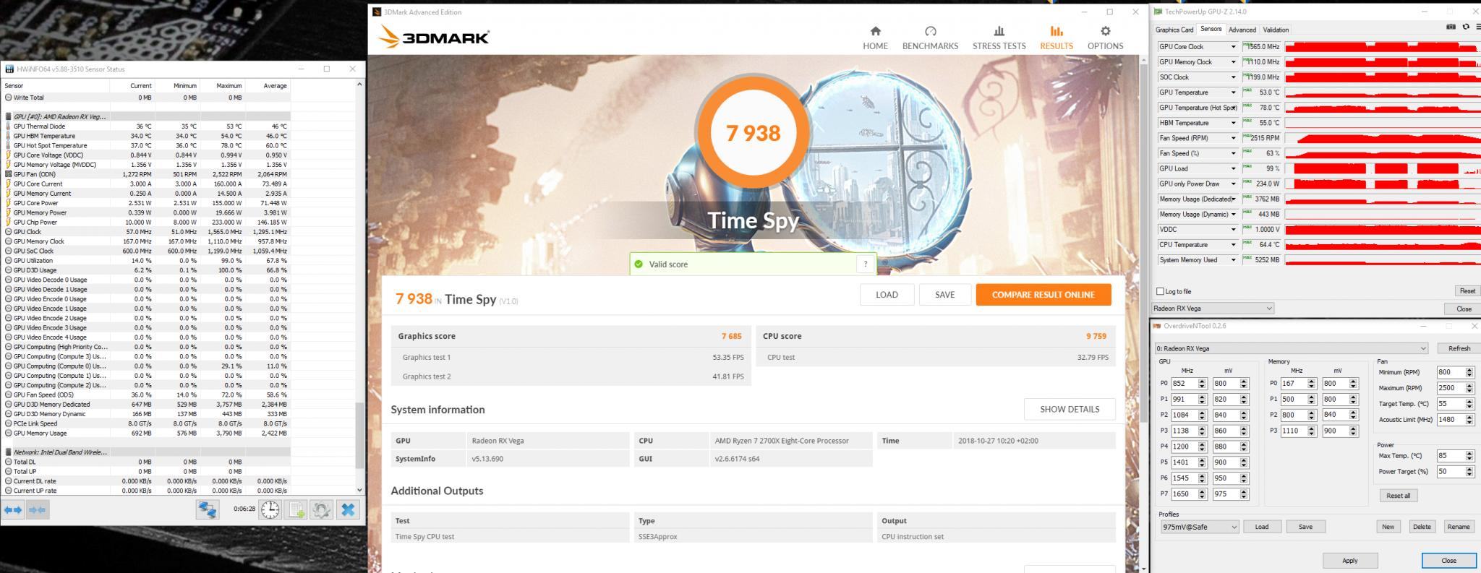Screen dimensions: 1481x573
Task: Increase GPU P7 mV stepper up arrow
Action: [1244, 491]
